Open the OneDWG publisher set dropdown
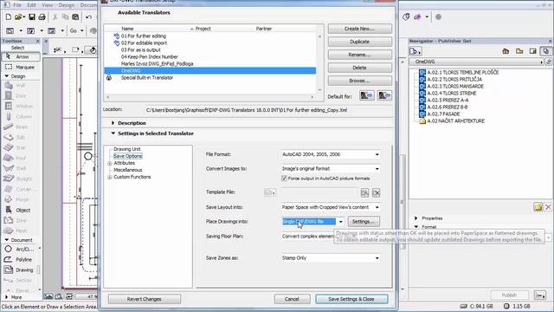554x312 pixels. point(477,62)
